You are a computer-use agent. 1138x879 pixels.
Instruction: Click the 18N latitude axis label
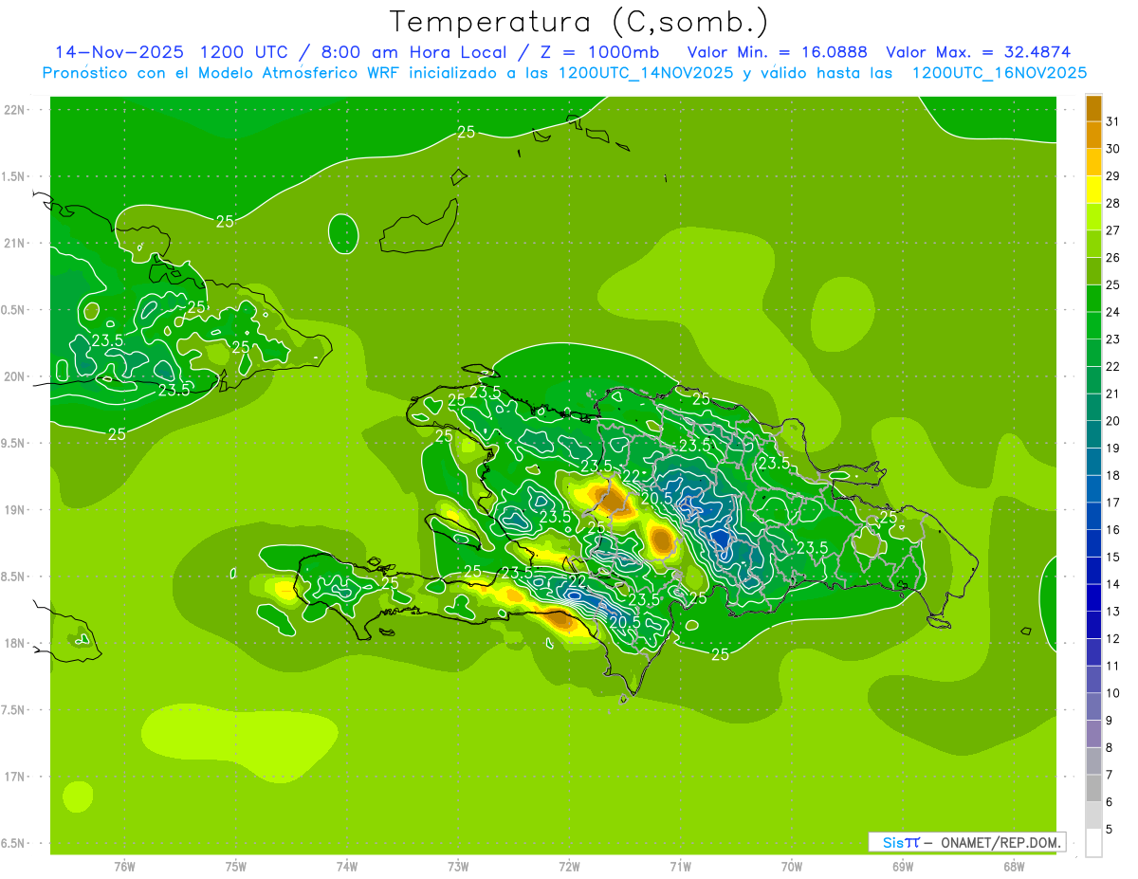pyautogui.click(x=15, y=643)
